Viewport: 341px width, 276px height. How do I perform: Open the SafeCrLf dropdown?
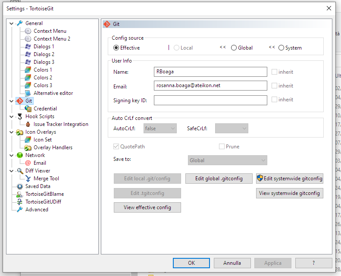point(232,128)
